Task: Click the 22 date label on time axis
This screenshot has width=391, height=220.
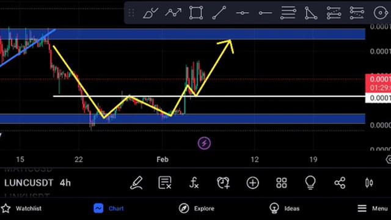Action: (79, 159)
